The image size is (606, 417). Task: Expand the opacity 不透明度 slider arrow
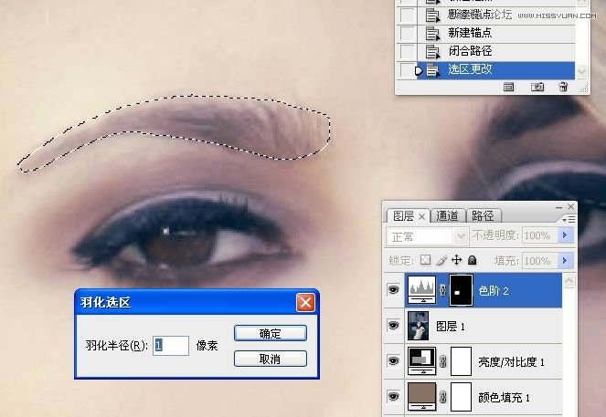(x=564, y=236)
